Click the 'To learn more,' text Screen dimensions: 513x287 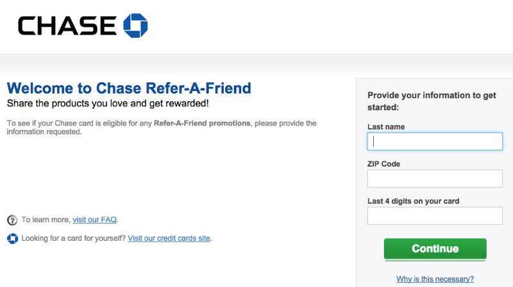pos(46,220)
